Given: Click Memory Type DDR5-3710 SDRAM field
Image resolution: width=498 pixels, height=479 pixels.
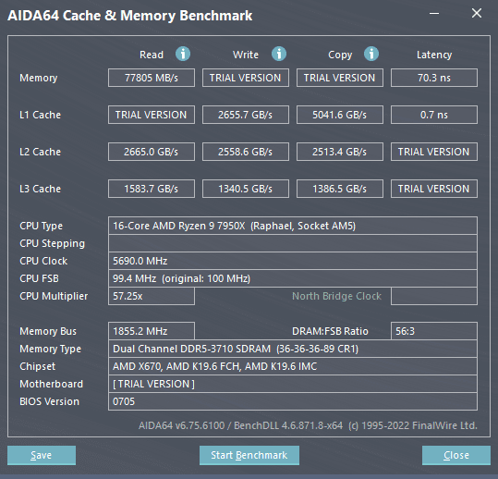Looking at the screenshot, I should (293, 349).
